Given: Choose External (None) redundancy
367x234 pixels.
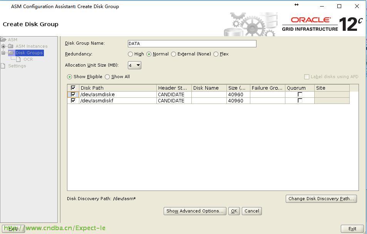Looking at the screenshot, I should pos(173,54).
